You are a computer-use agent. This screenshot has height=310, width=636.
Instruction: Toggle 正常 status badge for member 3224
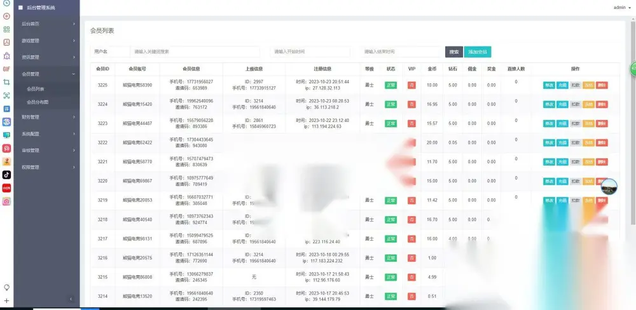pos(391,104)
